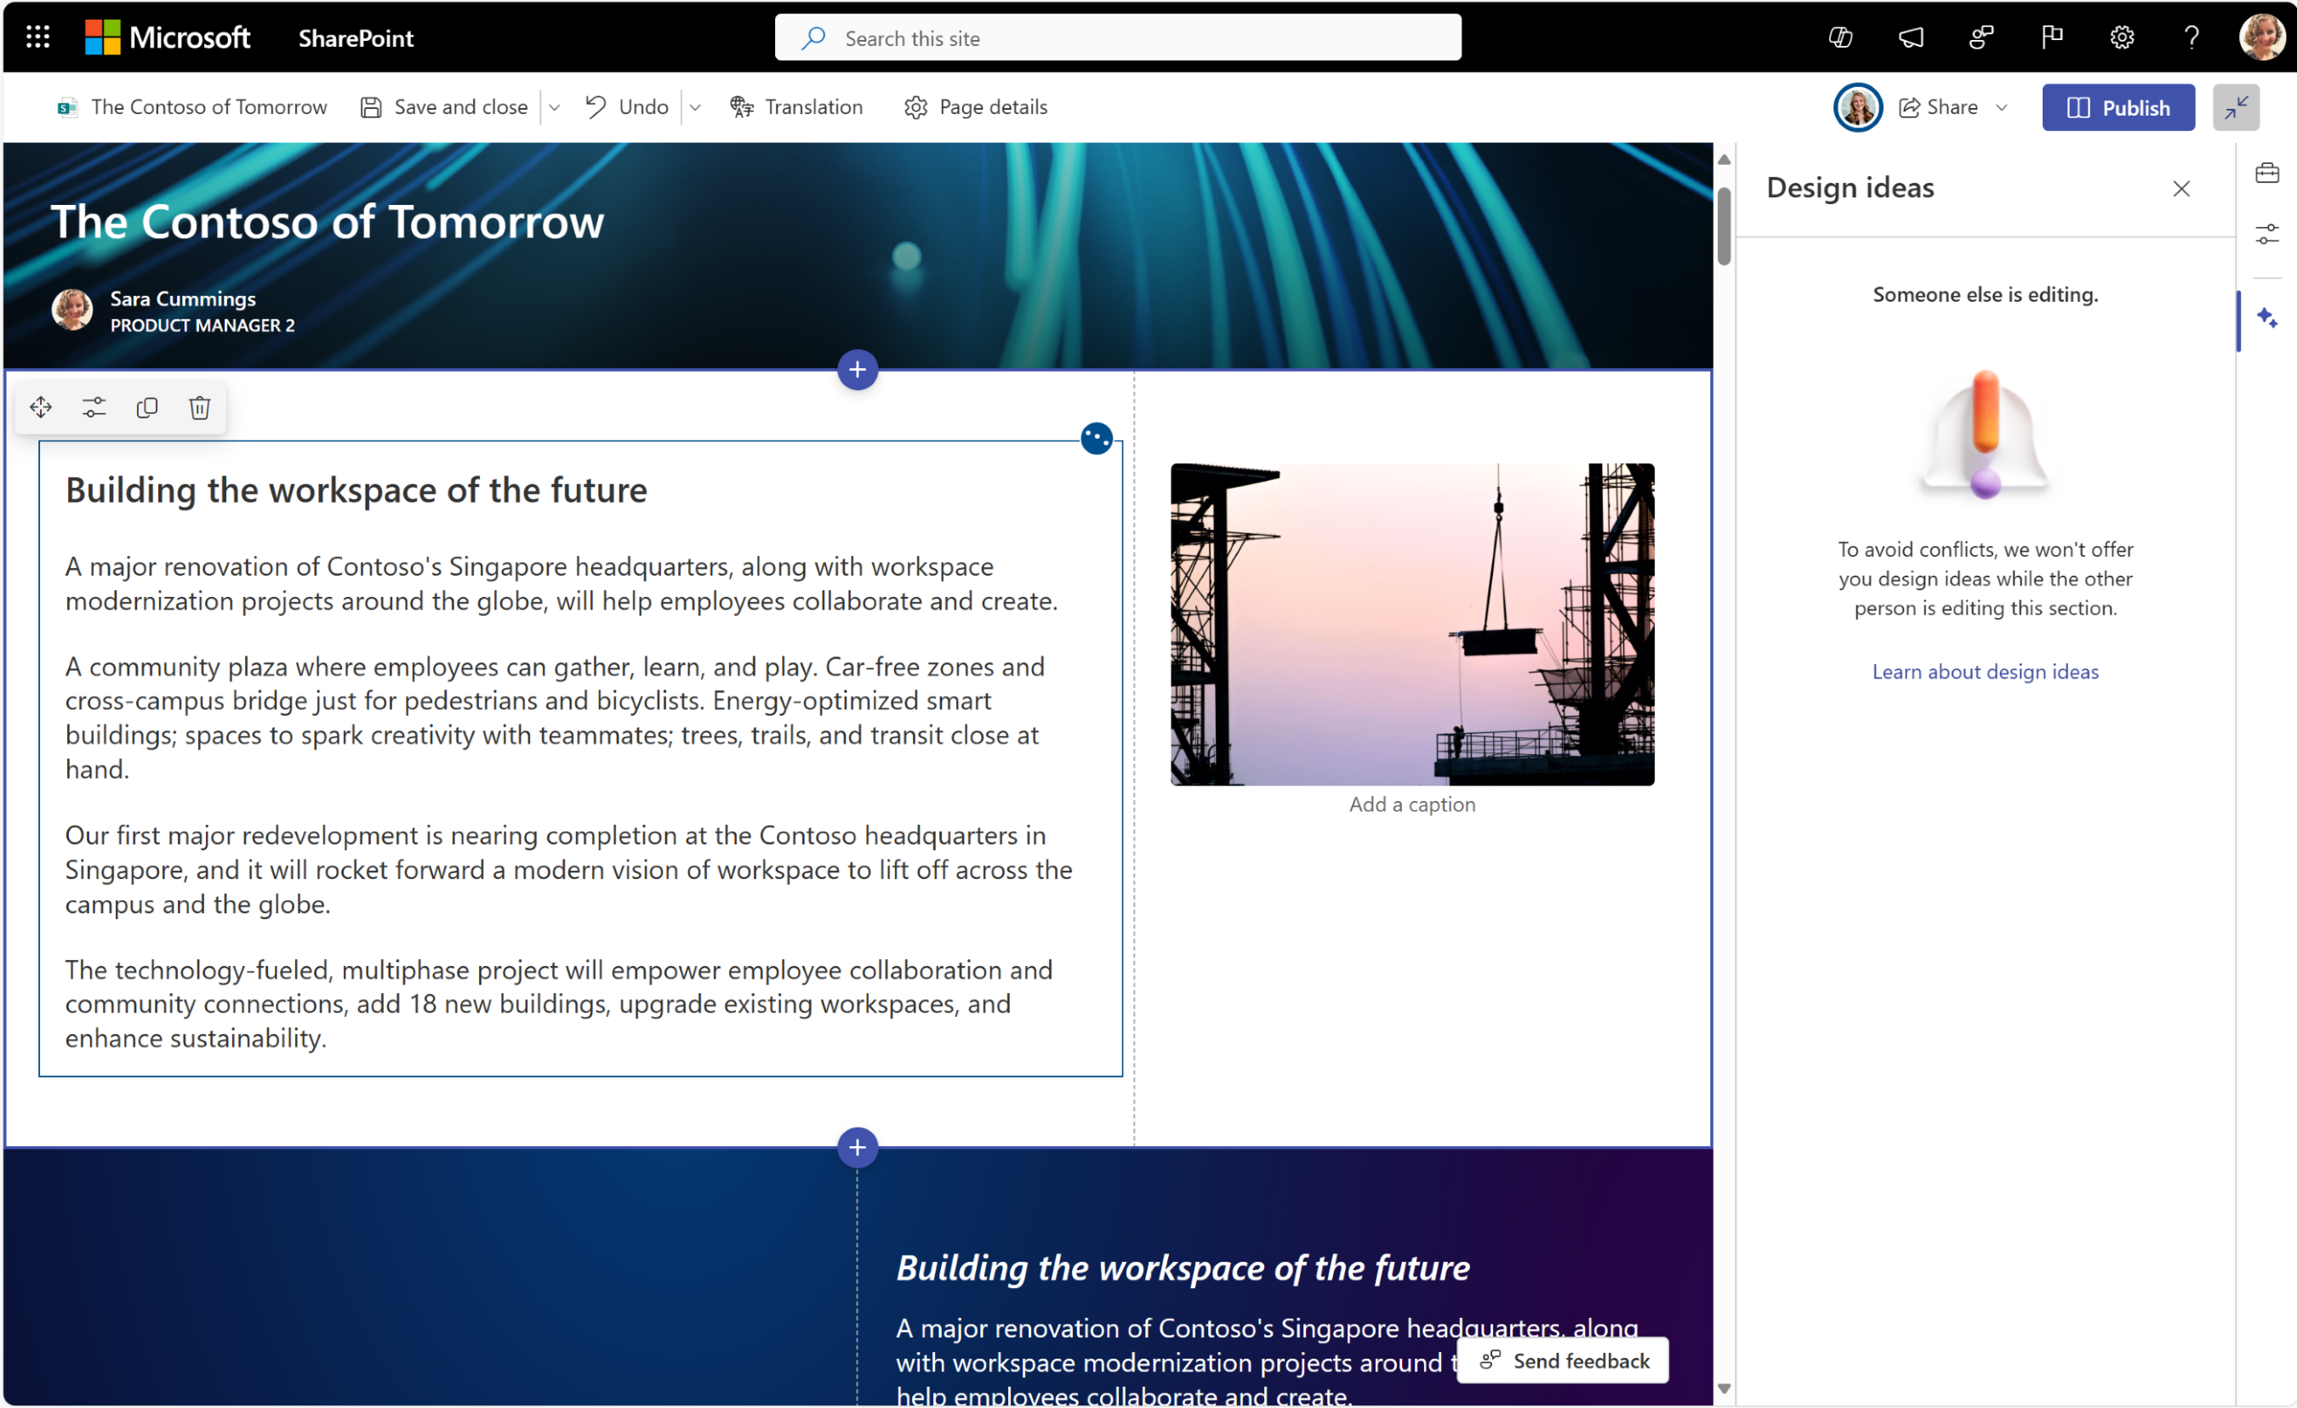This screenshot has width=2297, height=1408.
Task: Click the Undo dropdown arrow expander
Action: pos(694,106)
